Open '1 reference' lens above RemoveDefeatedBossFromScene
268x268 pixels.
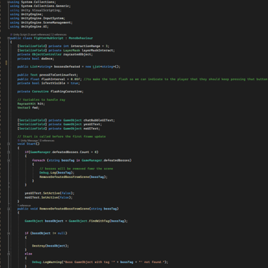(24, 205)
